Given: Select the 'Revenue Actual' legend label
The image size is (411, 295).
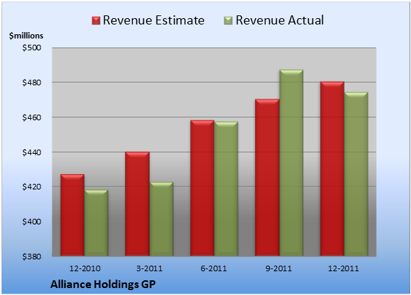Looking at the screenshot, I should (280, 20).
